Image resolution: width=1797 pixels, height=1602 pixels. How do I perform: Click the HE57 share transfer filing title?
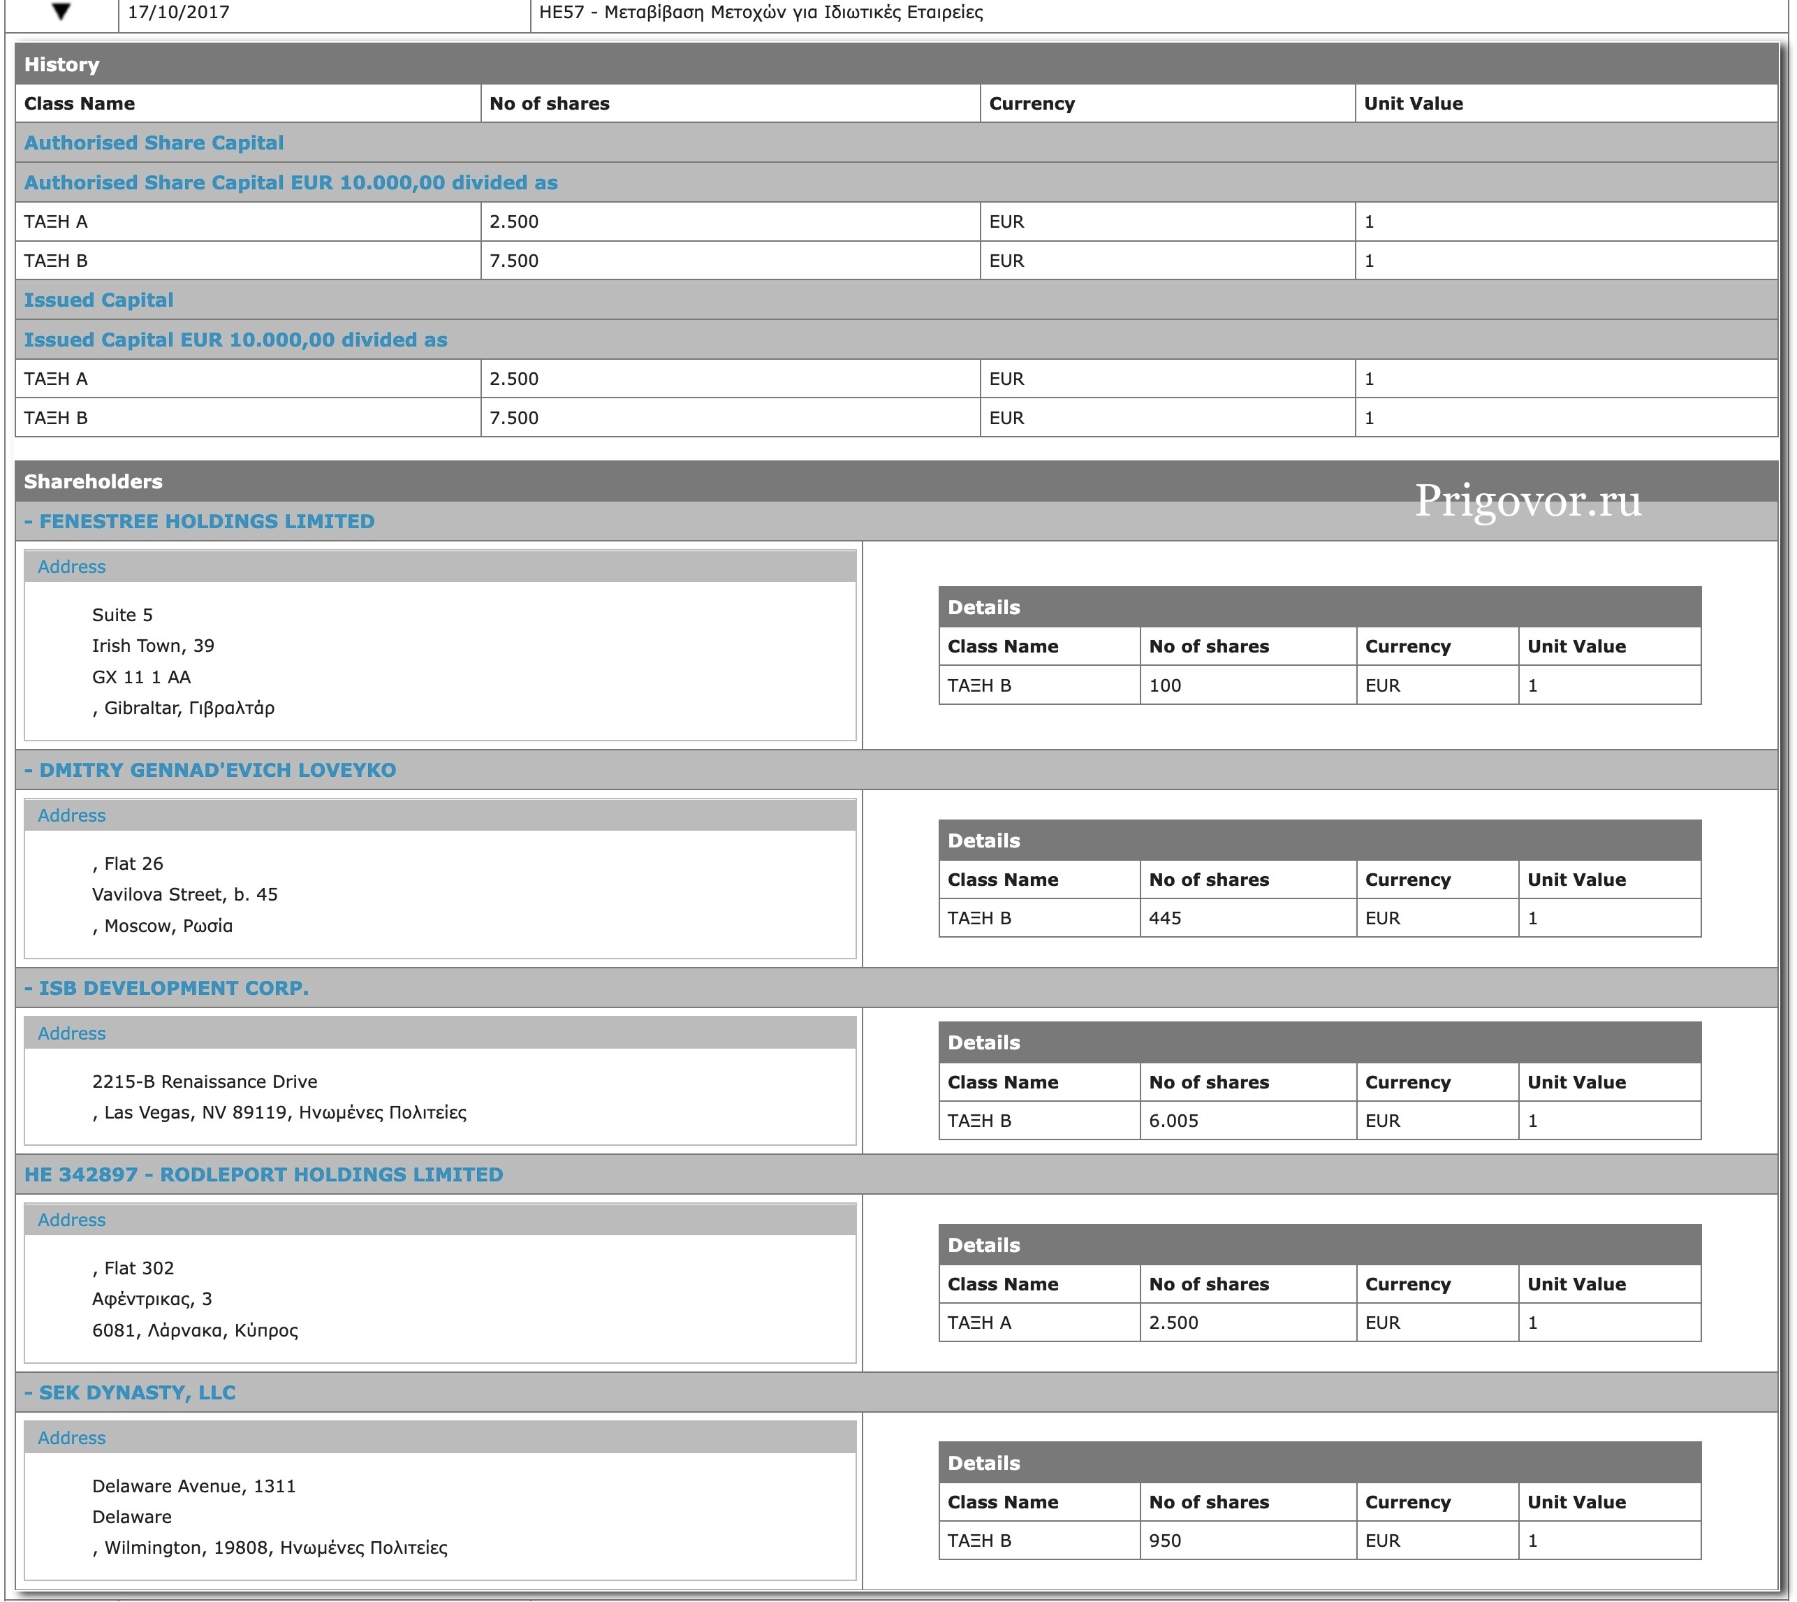(761, 13)
